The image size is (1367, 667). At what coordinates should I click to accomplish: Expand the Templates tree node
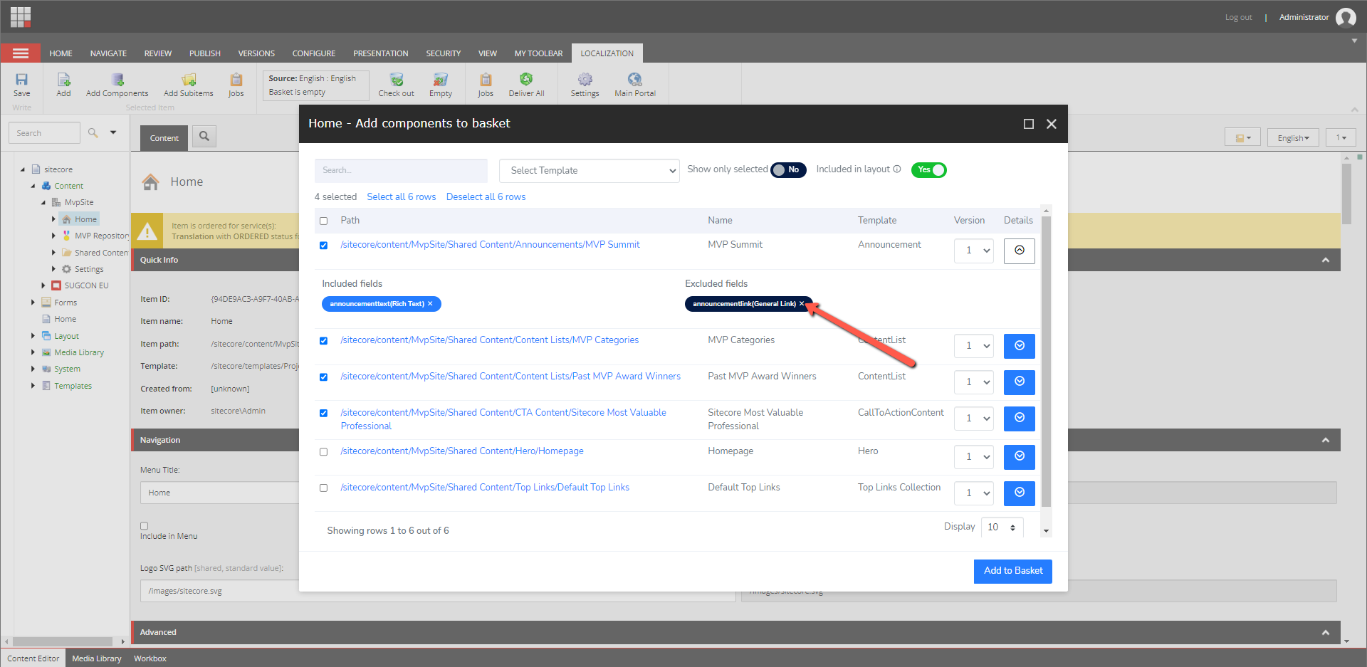[x=33, y=386]
